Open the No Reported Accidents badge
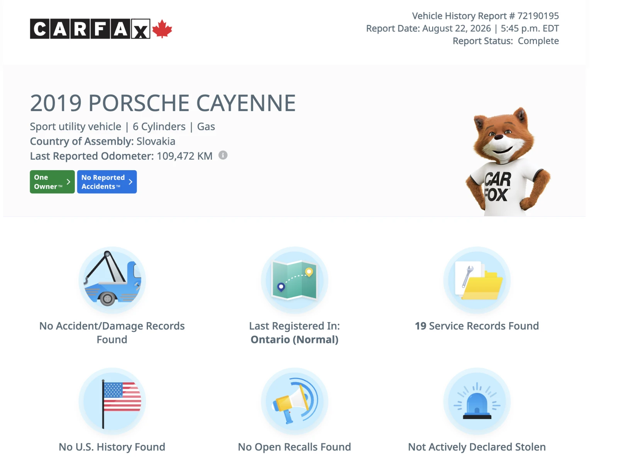This screenshot has width=618, height=475. [x=107, y=182]
